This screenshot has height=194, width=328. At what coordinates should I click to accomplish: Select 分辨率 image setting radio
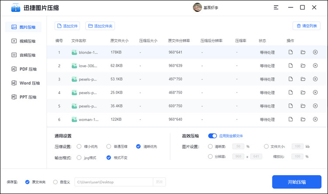pos(210,156)
